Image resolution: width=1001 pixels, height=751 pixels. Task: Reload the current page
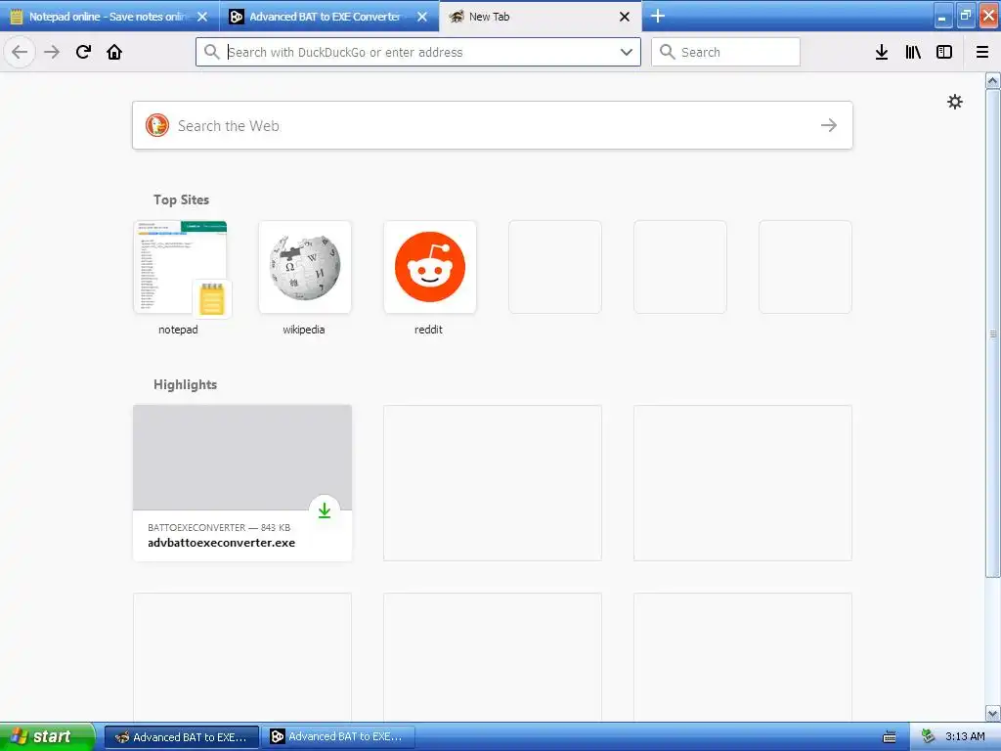(x=83, y=52)
